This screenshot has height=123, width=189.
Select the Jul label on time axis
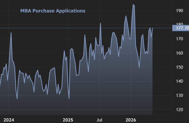[99, 120]
